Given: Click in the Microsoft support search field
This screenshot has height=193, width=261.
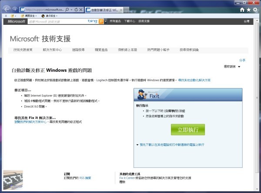Looking at the screenshot, I should 57,21.
